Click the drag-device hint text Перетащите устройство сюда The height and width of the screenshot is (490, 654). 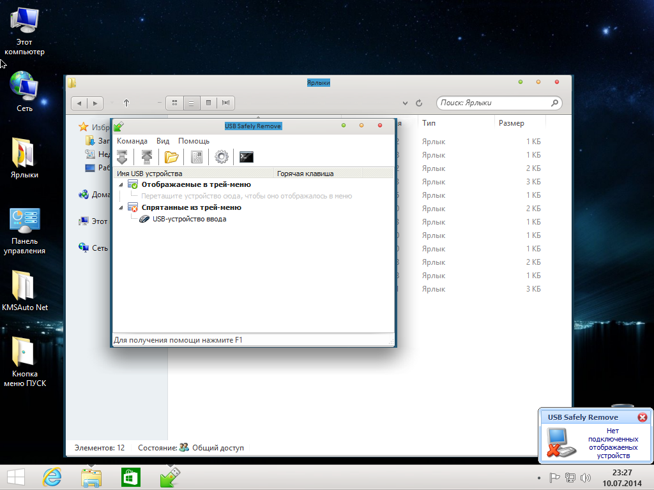click(247, 196)
